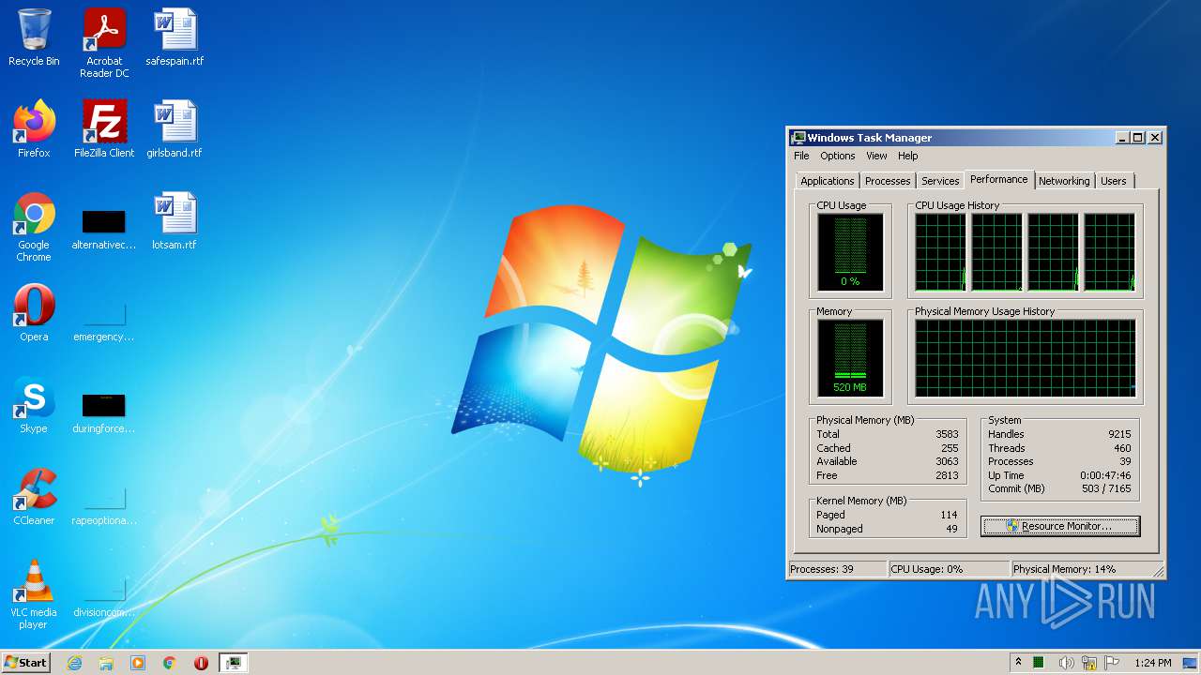Switch to the Networking tab
This screenshot has width=1201, height=675.
click(x=1064, y=181)
